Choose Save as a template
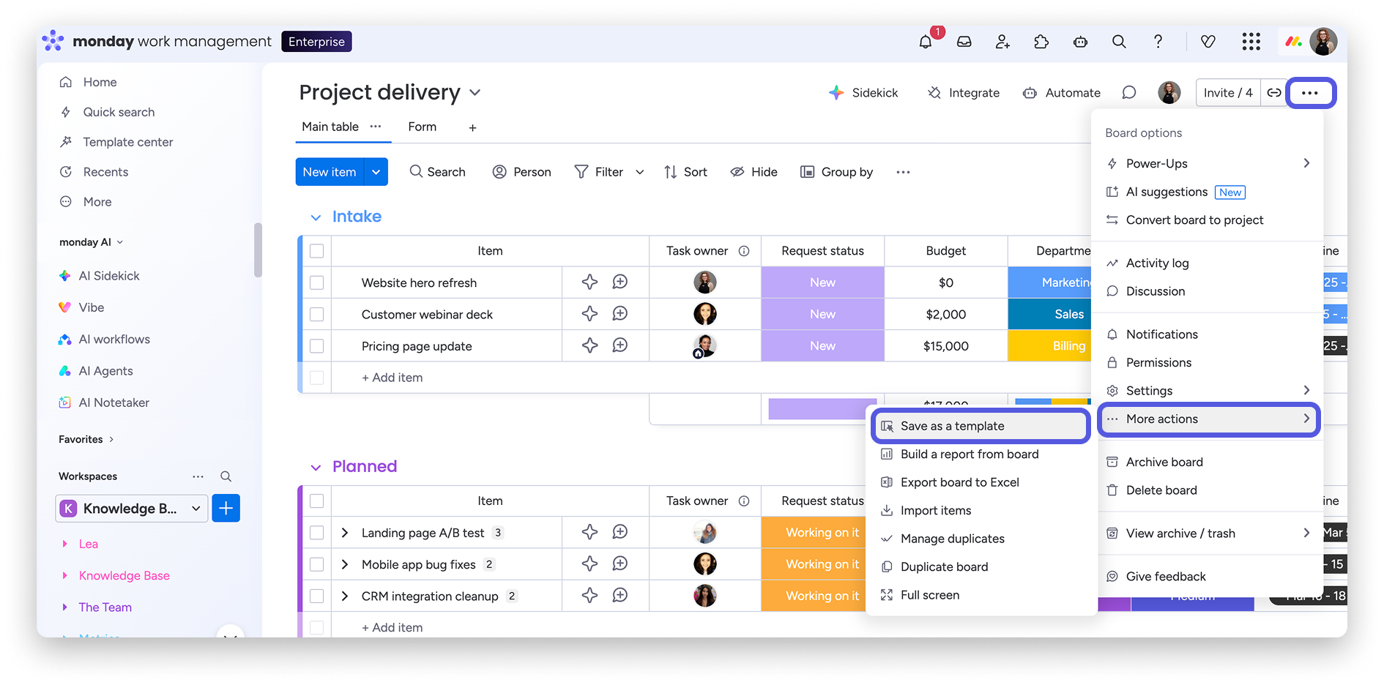This screenshot has height=685, width=1384. tap(952, 426)
